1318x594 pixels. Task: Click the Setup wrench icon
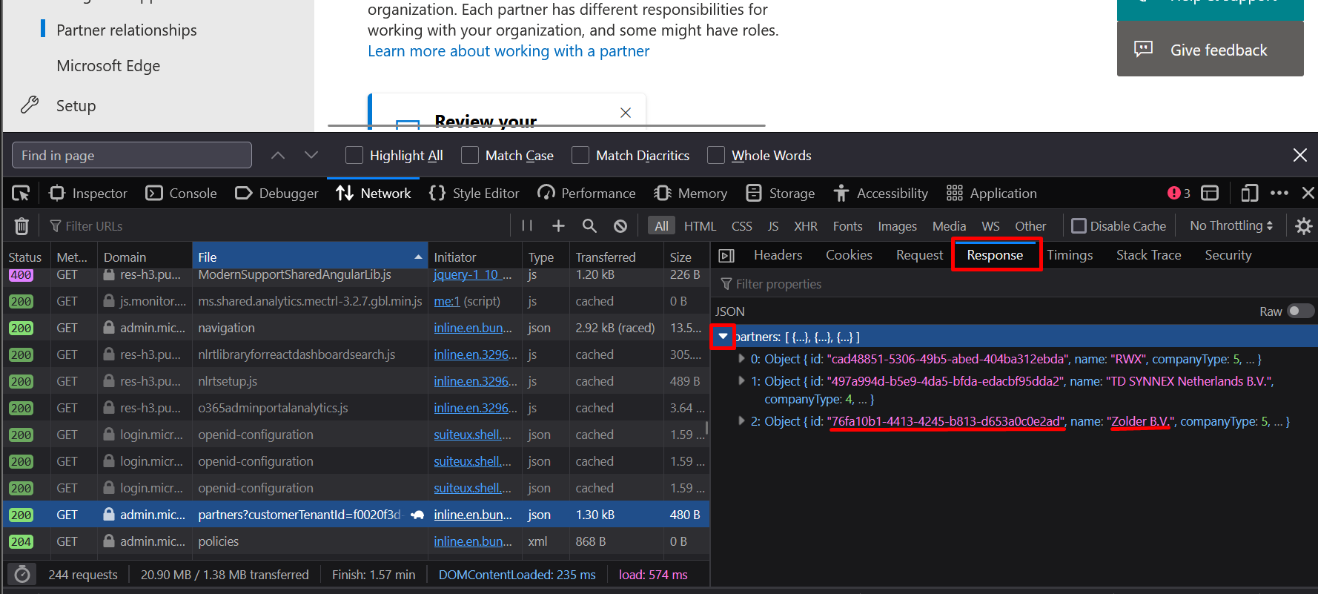point(30,105)
